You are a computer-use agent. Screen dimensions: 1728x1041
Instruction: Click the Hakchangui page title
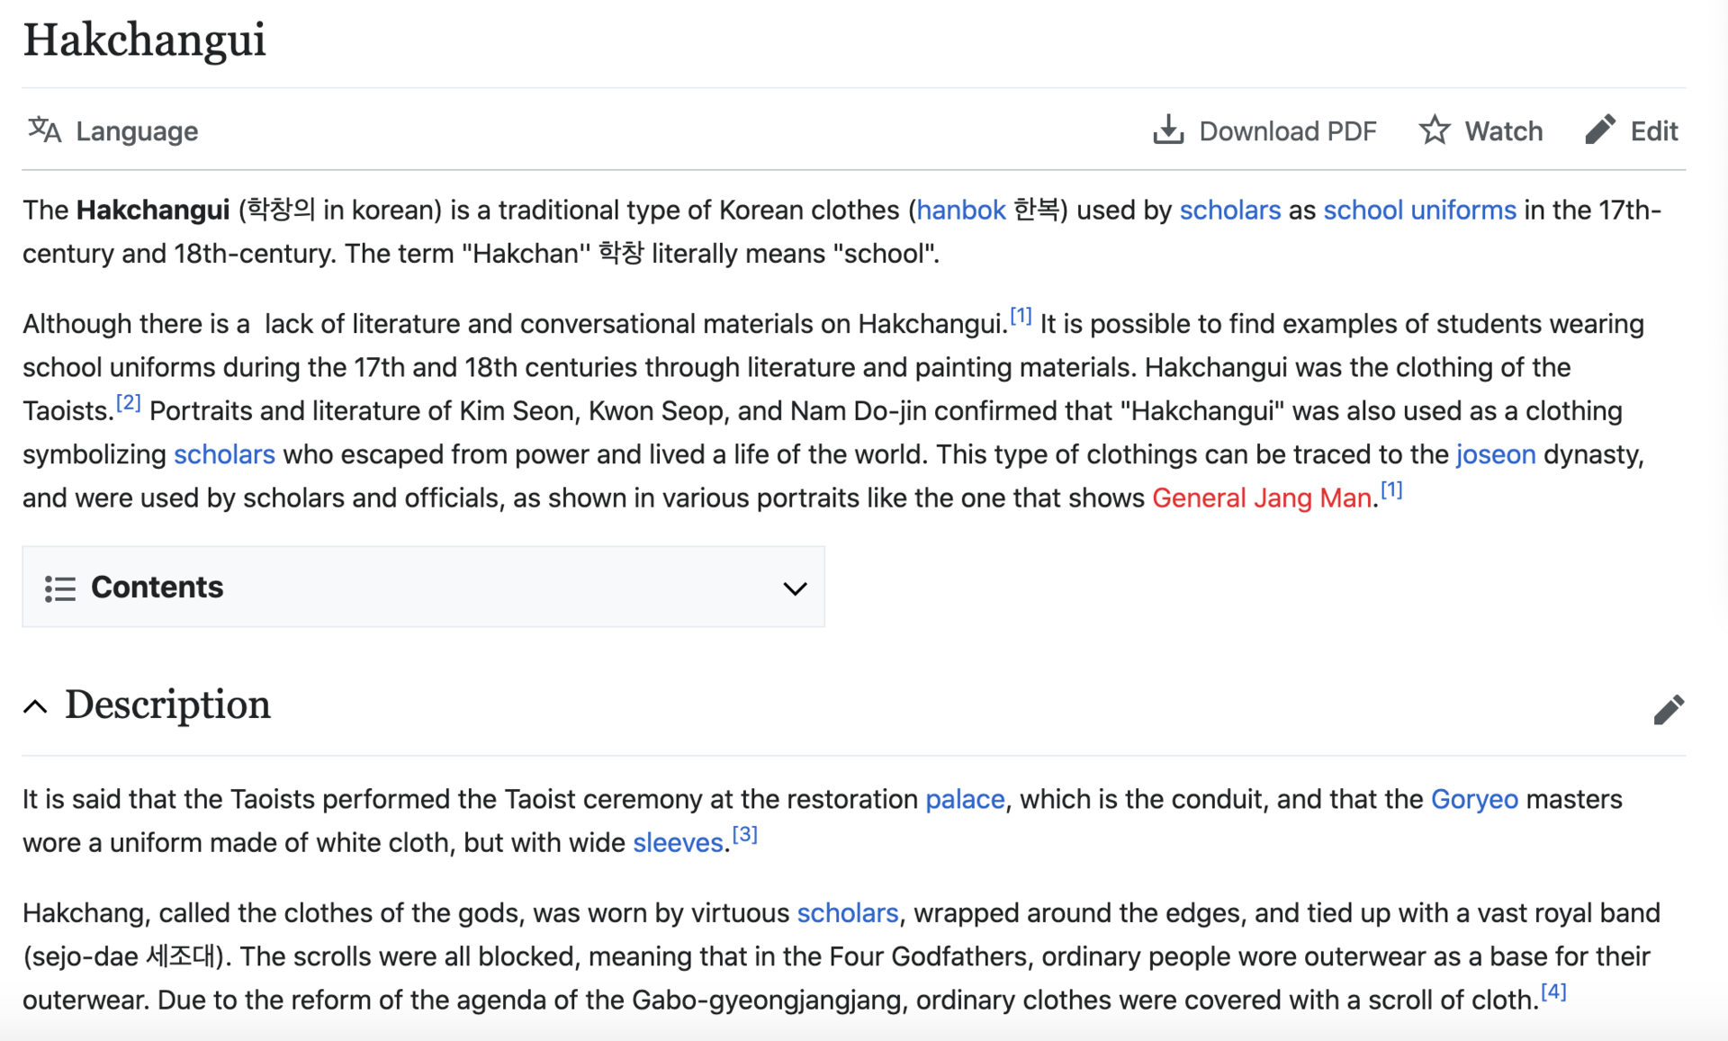click(x=144, y=40)
